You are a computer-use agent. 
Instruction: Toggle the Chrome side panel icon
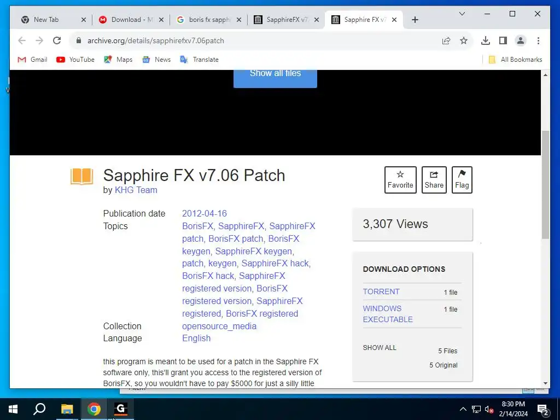click(x=503, y=40)
